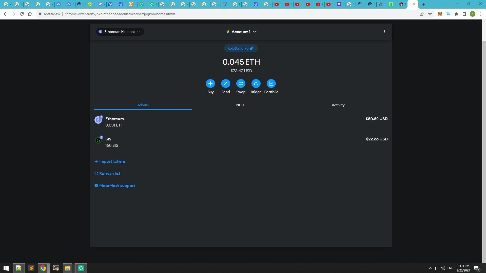Open File Explorer from the taskbar

pos(68,268)
